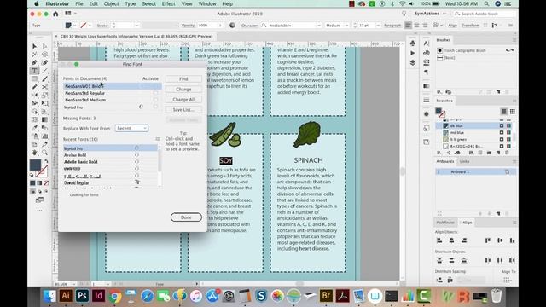Image resolution: width=546 pixels, height=307 pixels.
Task: Open the Character panel icon in dock
Action: (x=427, y=43)
